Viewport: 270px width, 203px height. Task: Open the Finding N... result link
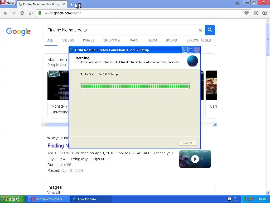(x=58, y=146)
